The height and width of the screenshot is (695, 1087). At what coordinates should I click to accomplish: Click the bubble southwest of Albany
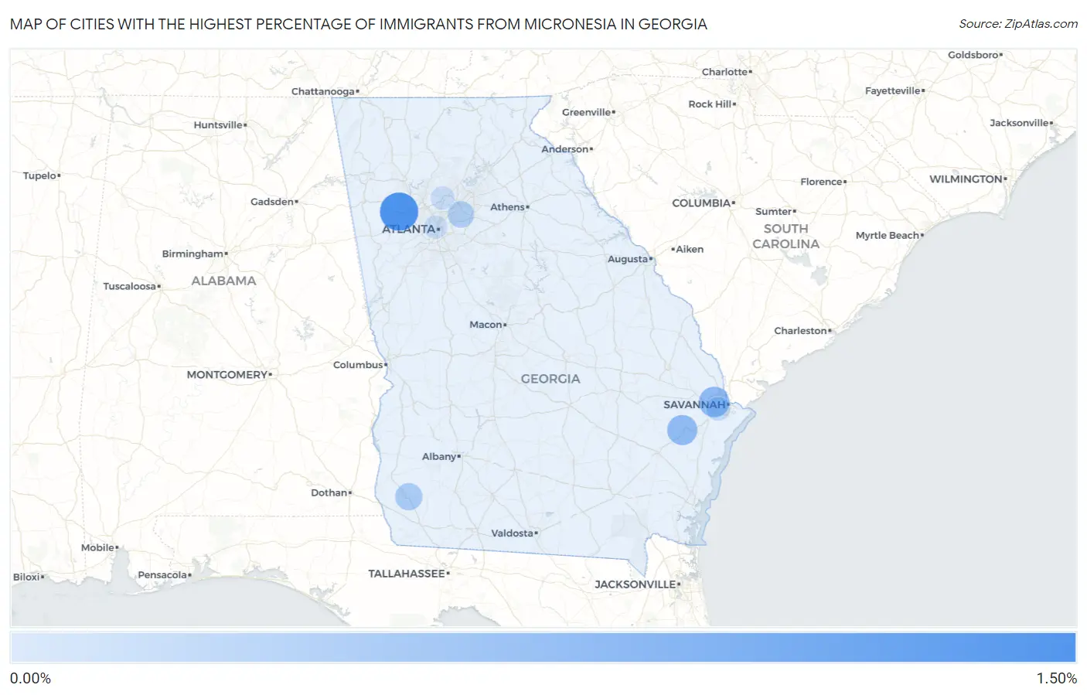[408, 496]
